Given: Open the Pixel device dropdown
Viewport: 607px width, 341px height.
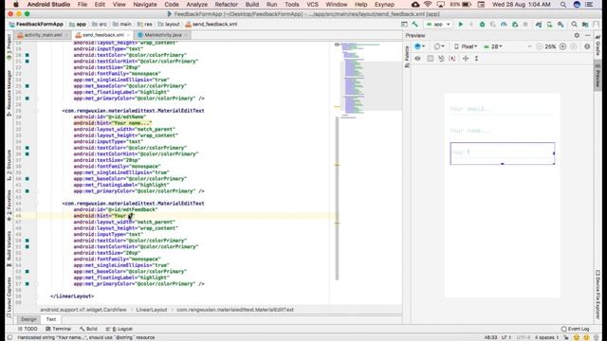Looking at the screenshot, I should point(466,46).
